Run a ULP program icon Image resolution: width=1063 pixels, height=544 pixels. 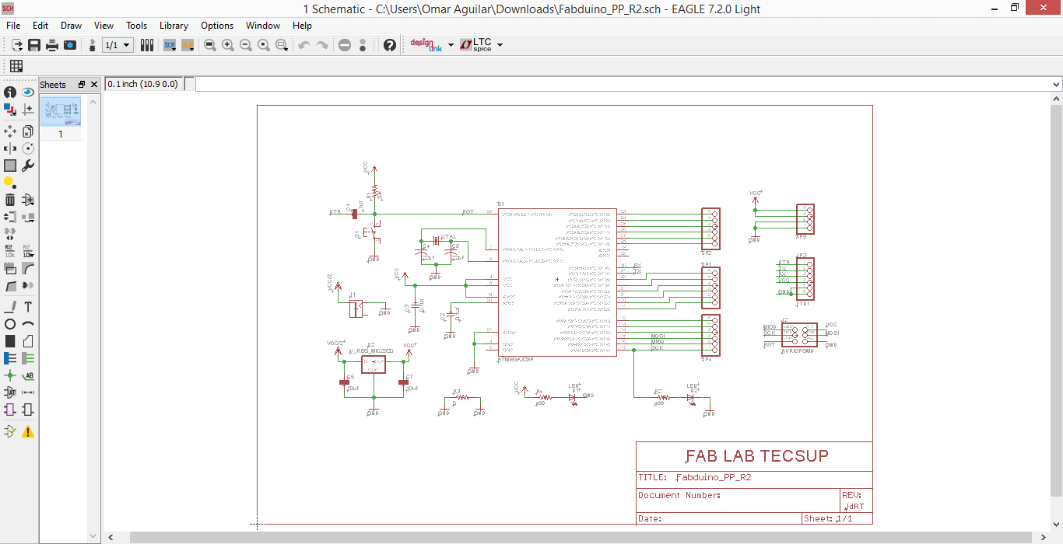tap(188, 45)
